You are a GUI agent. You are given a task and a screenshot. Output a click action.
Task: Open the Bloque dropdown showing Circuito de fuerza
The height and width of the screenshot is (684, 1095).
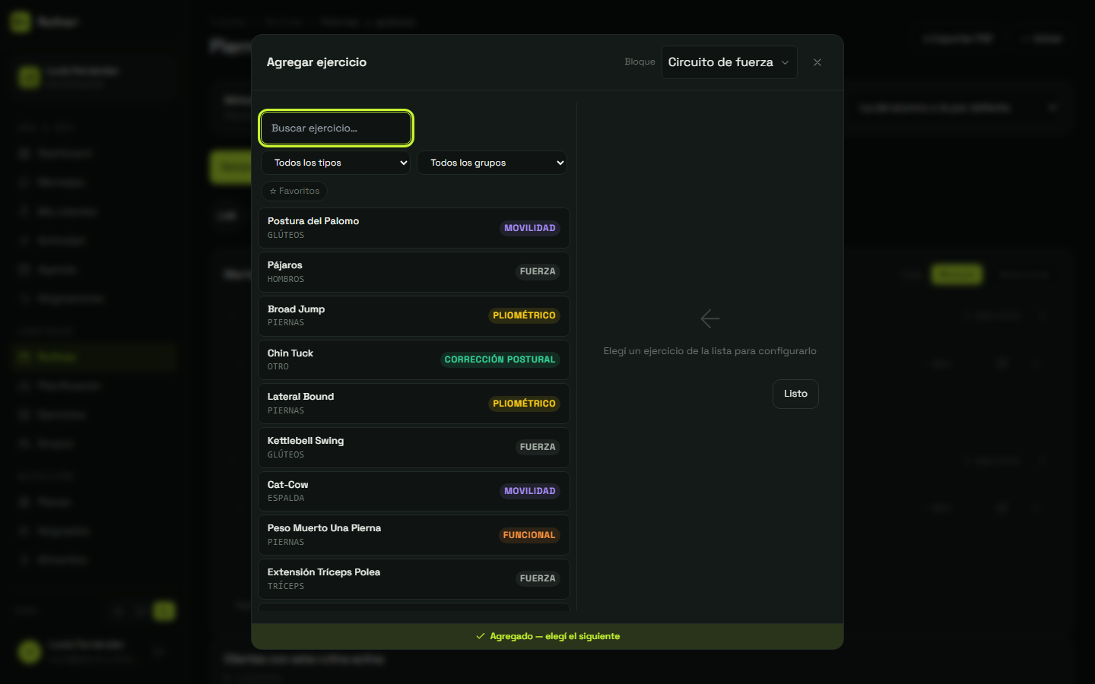pyautogui.click(x=729, y=62)
